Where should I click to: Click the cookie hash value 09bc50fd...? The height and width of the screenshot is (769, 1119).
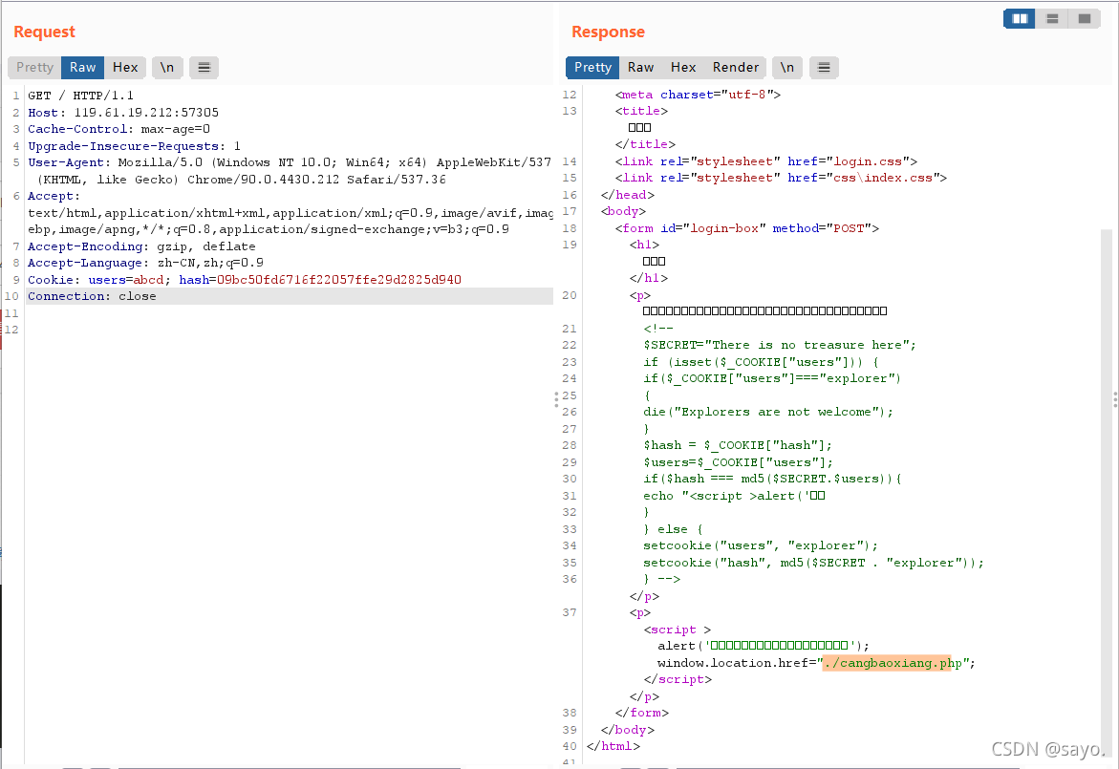(339, 280)
